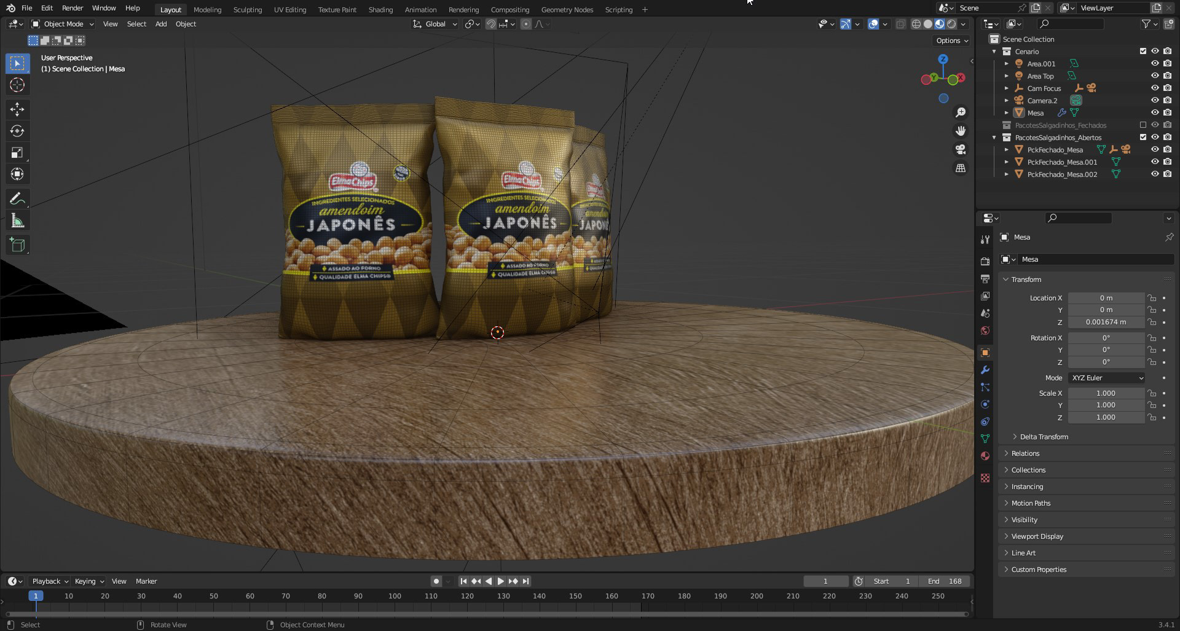Select the Cursor tool in toolbar
This screenshot has height=631, width=1180.
coord(17,85)
